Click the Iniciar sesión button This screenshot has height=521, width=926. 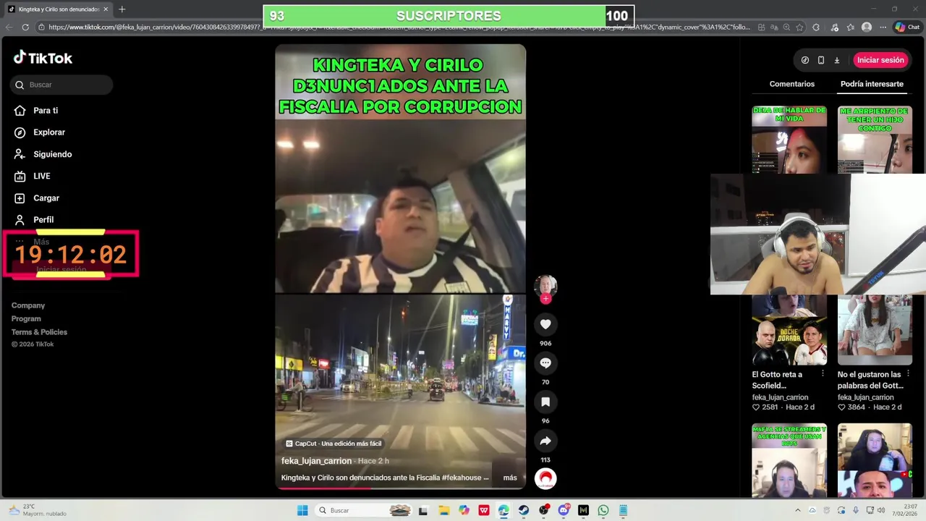point(880,60)
